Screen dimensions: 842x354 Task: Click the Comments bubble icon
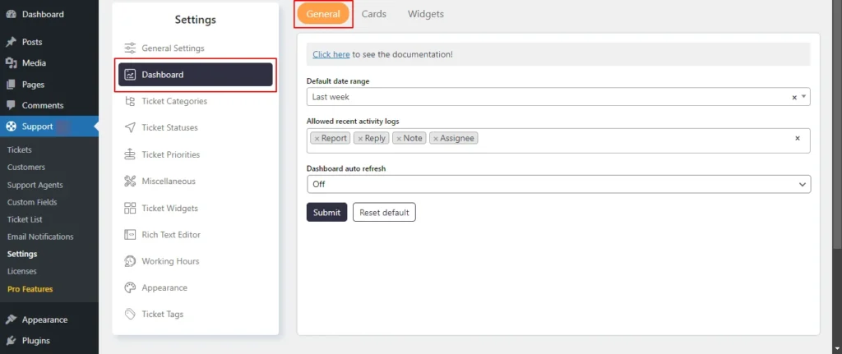pos(11,105)
